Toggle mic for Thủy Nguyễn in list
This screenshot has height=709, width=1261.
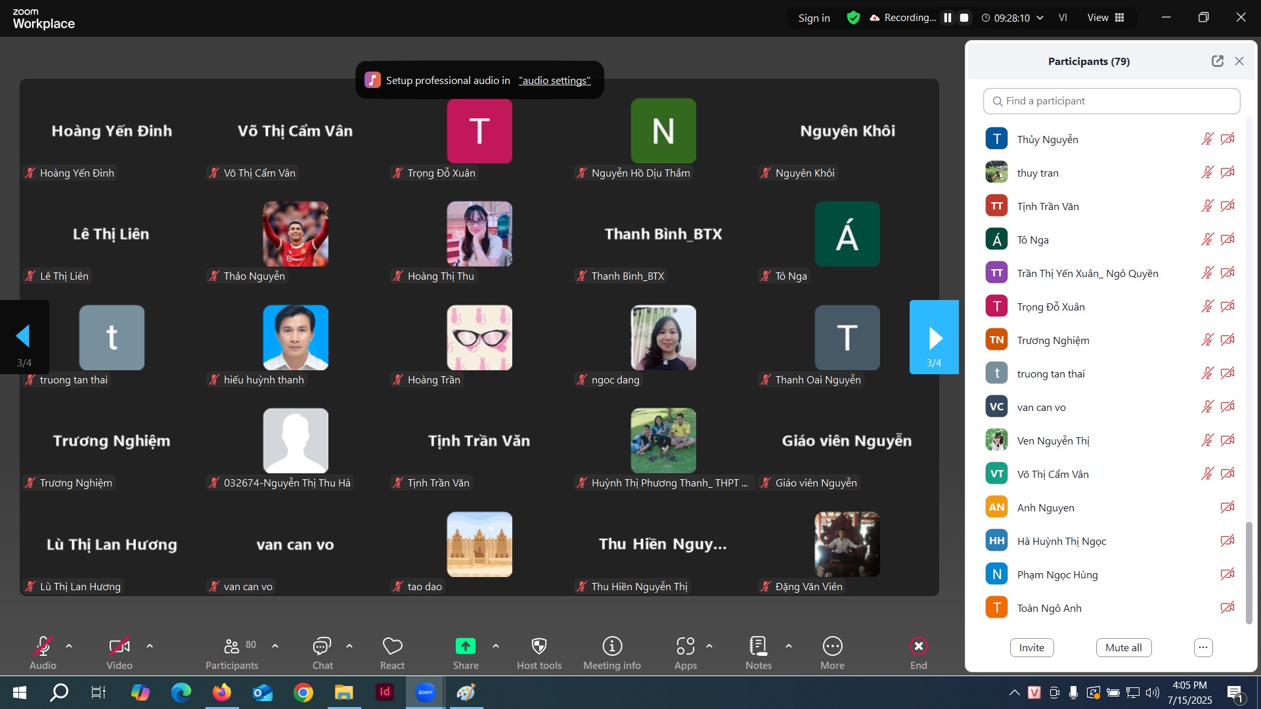point(1207,139)
